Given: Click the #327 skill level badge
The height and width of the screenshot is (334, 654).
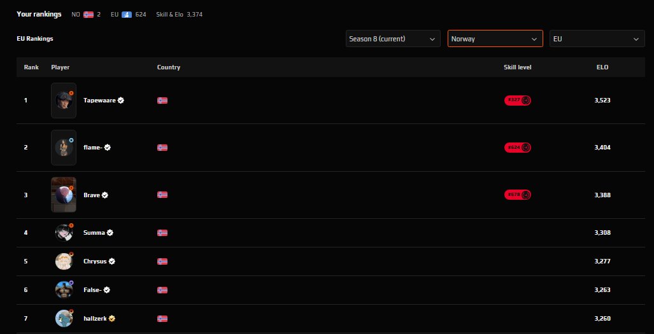Looking at the screenshot, I should pyautogui.click(x=518, y=101).
